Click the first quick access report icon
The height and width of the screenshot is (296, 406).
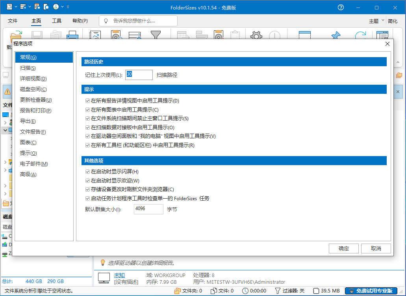click(x=9, y=7)
